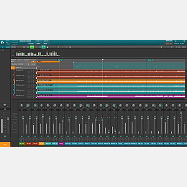Screen dimensions: 187x187
Task: Click the orange color swatch on the Master track
Action: point(13,68)
